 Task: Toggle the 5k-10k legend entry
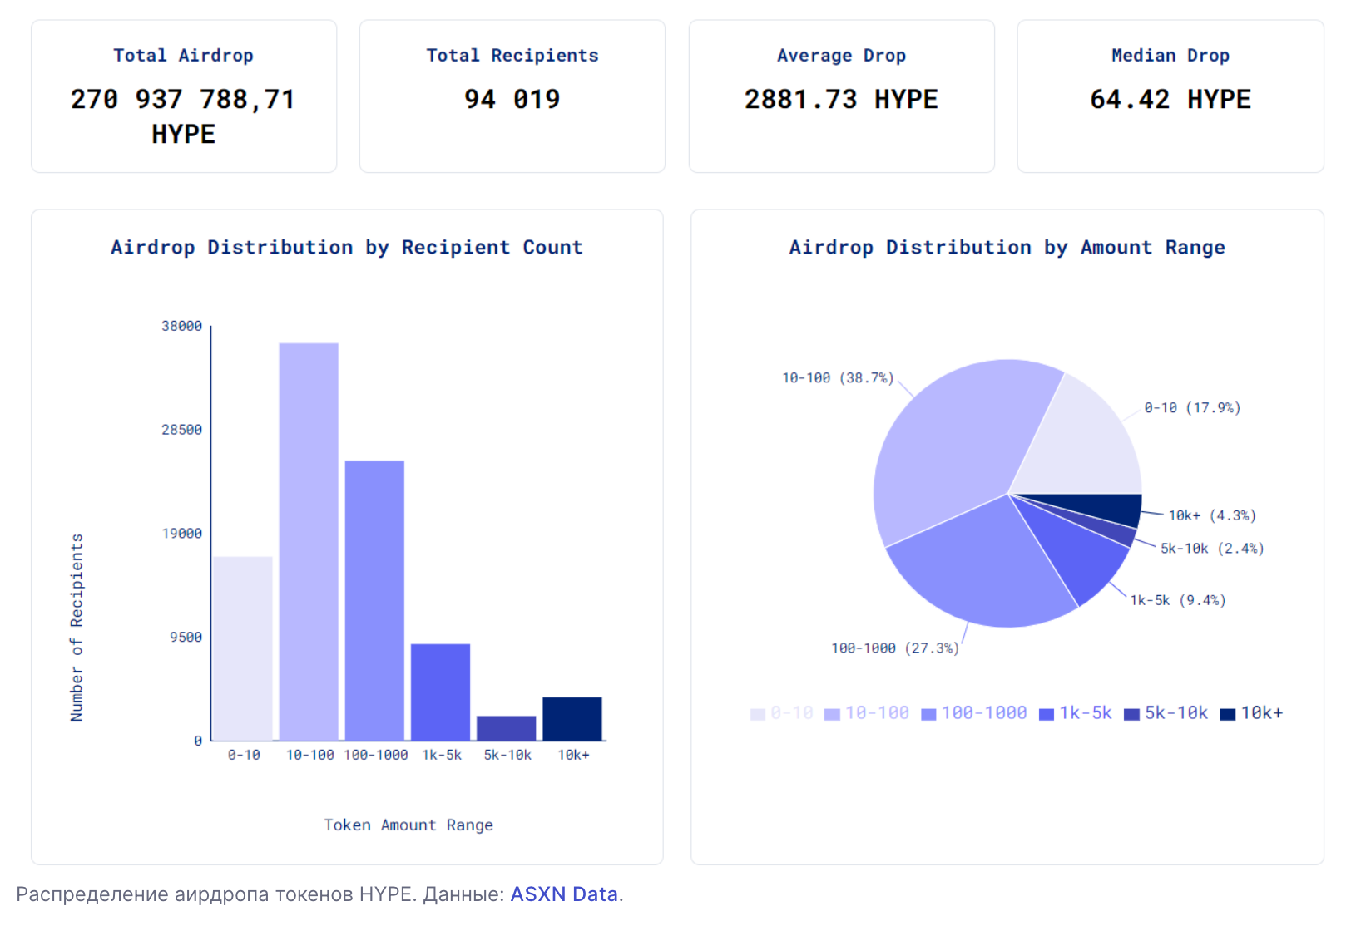click(x=1166, y=713)
